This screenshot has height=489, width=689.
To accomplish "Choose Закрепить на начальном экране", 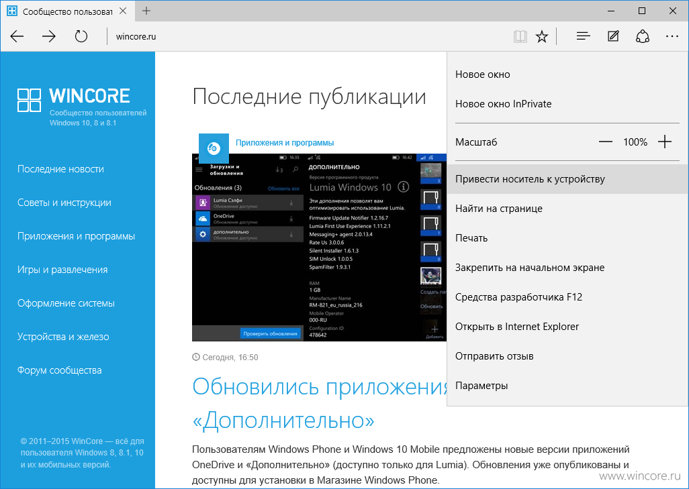I will tap(567, 268).
